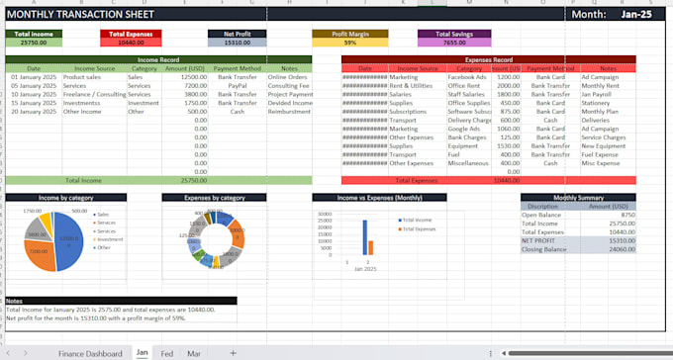Screen dimensions: 673x360
Task: Click the Freelance / Consulting cell
Action: point(94,94)
